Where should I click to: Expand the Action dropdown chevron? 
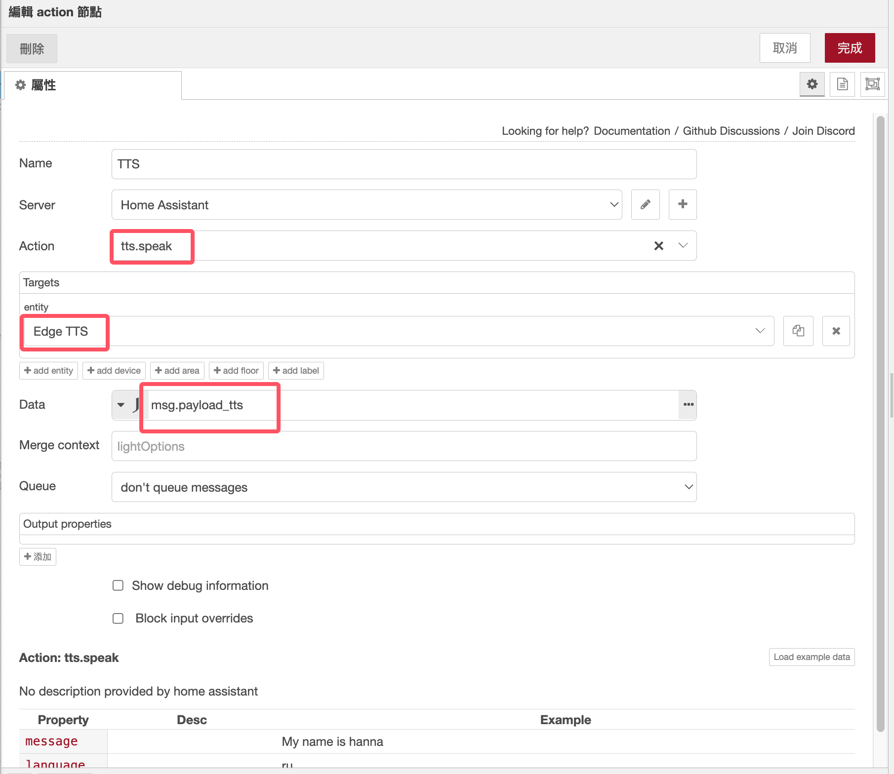point(683,246)
